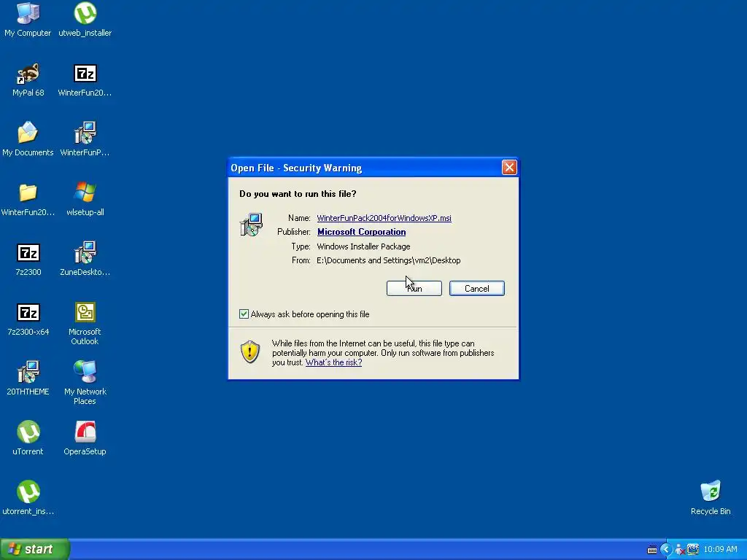Click the Run button
Image resolution: width=747 pixels, height=560 pixels.
414,289
